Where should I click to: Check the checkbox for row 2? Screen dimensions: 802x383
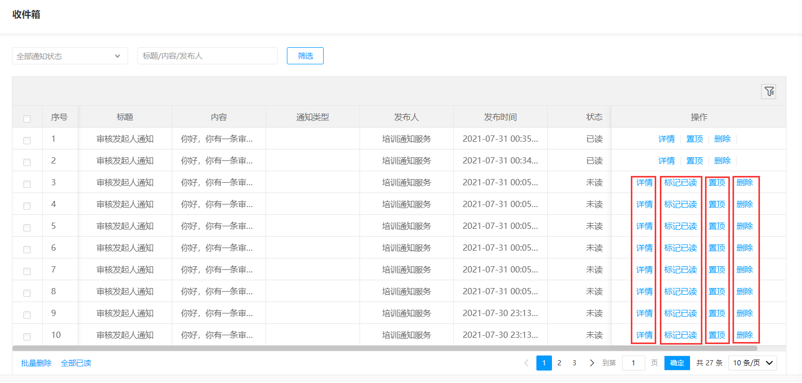point(27,162)
